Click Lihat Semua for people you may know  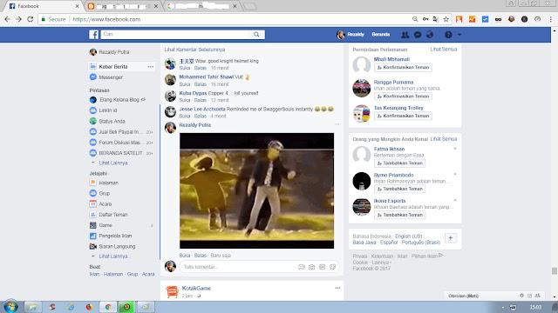pyautogui.click(x=444, y=139)
